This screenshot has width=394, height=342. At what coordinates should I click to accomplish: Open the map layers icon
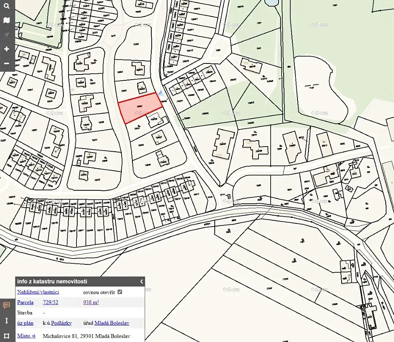pyautogui.click(x=6, y=20)
